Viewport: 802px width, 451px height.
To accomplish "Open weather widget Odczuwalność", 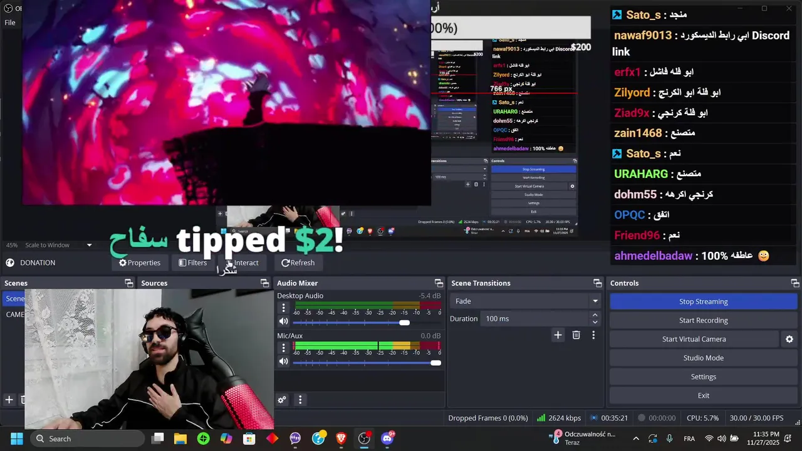I will [583, 438].
